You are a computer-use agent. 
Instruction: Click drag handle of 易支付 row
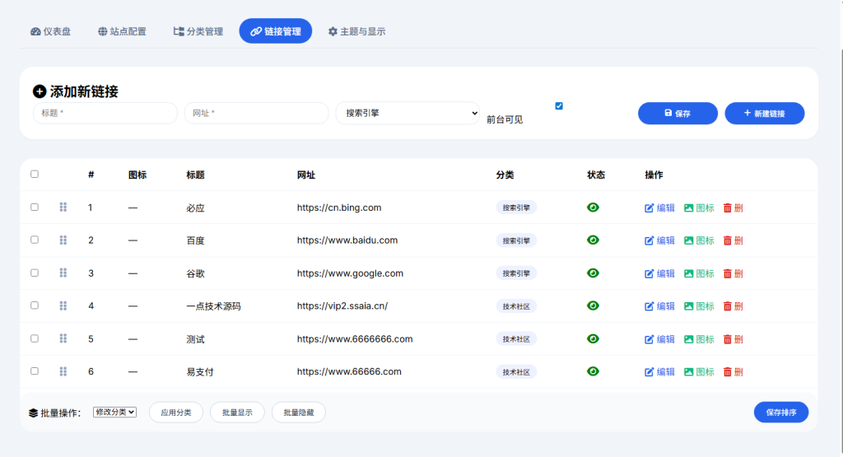pyautogui.click(x=63, y=371)
